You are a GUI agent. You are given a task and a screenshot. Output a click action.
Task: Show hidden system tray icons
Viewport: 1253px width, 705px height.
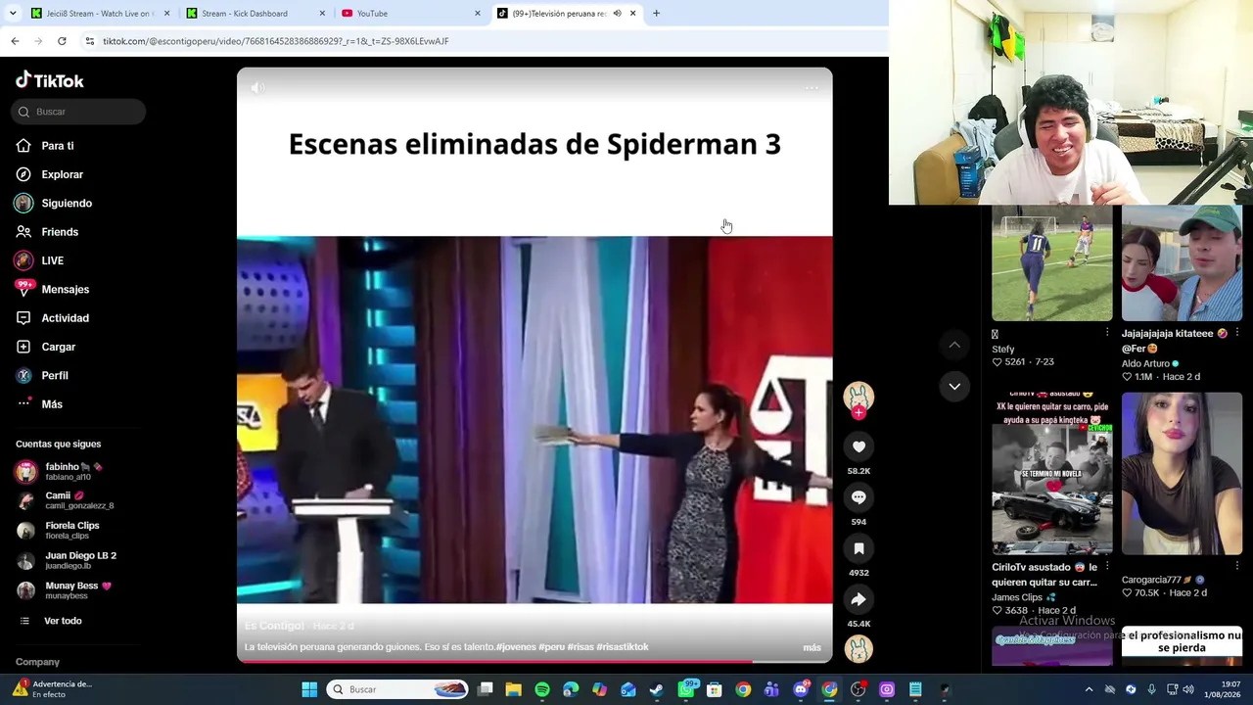1089,689
